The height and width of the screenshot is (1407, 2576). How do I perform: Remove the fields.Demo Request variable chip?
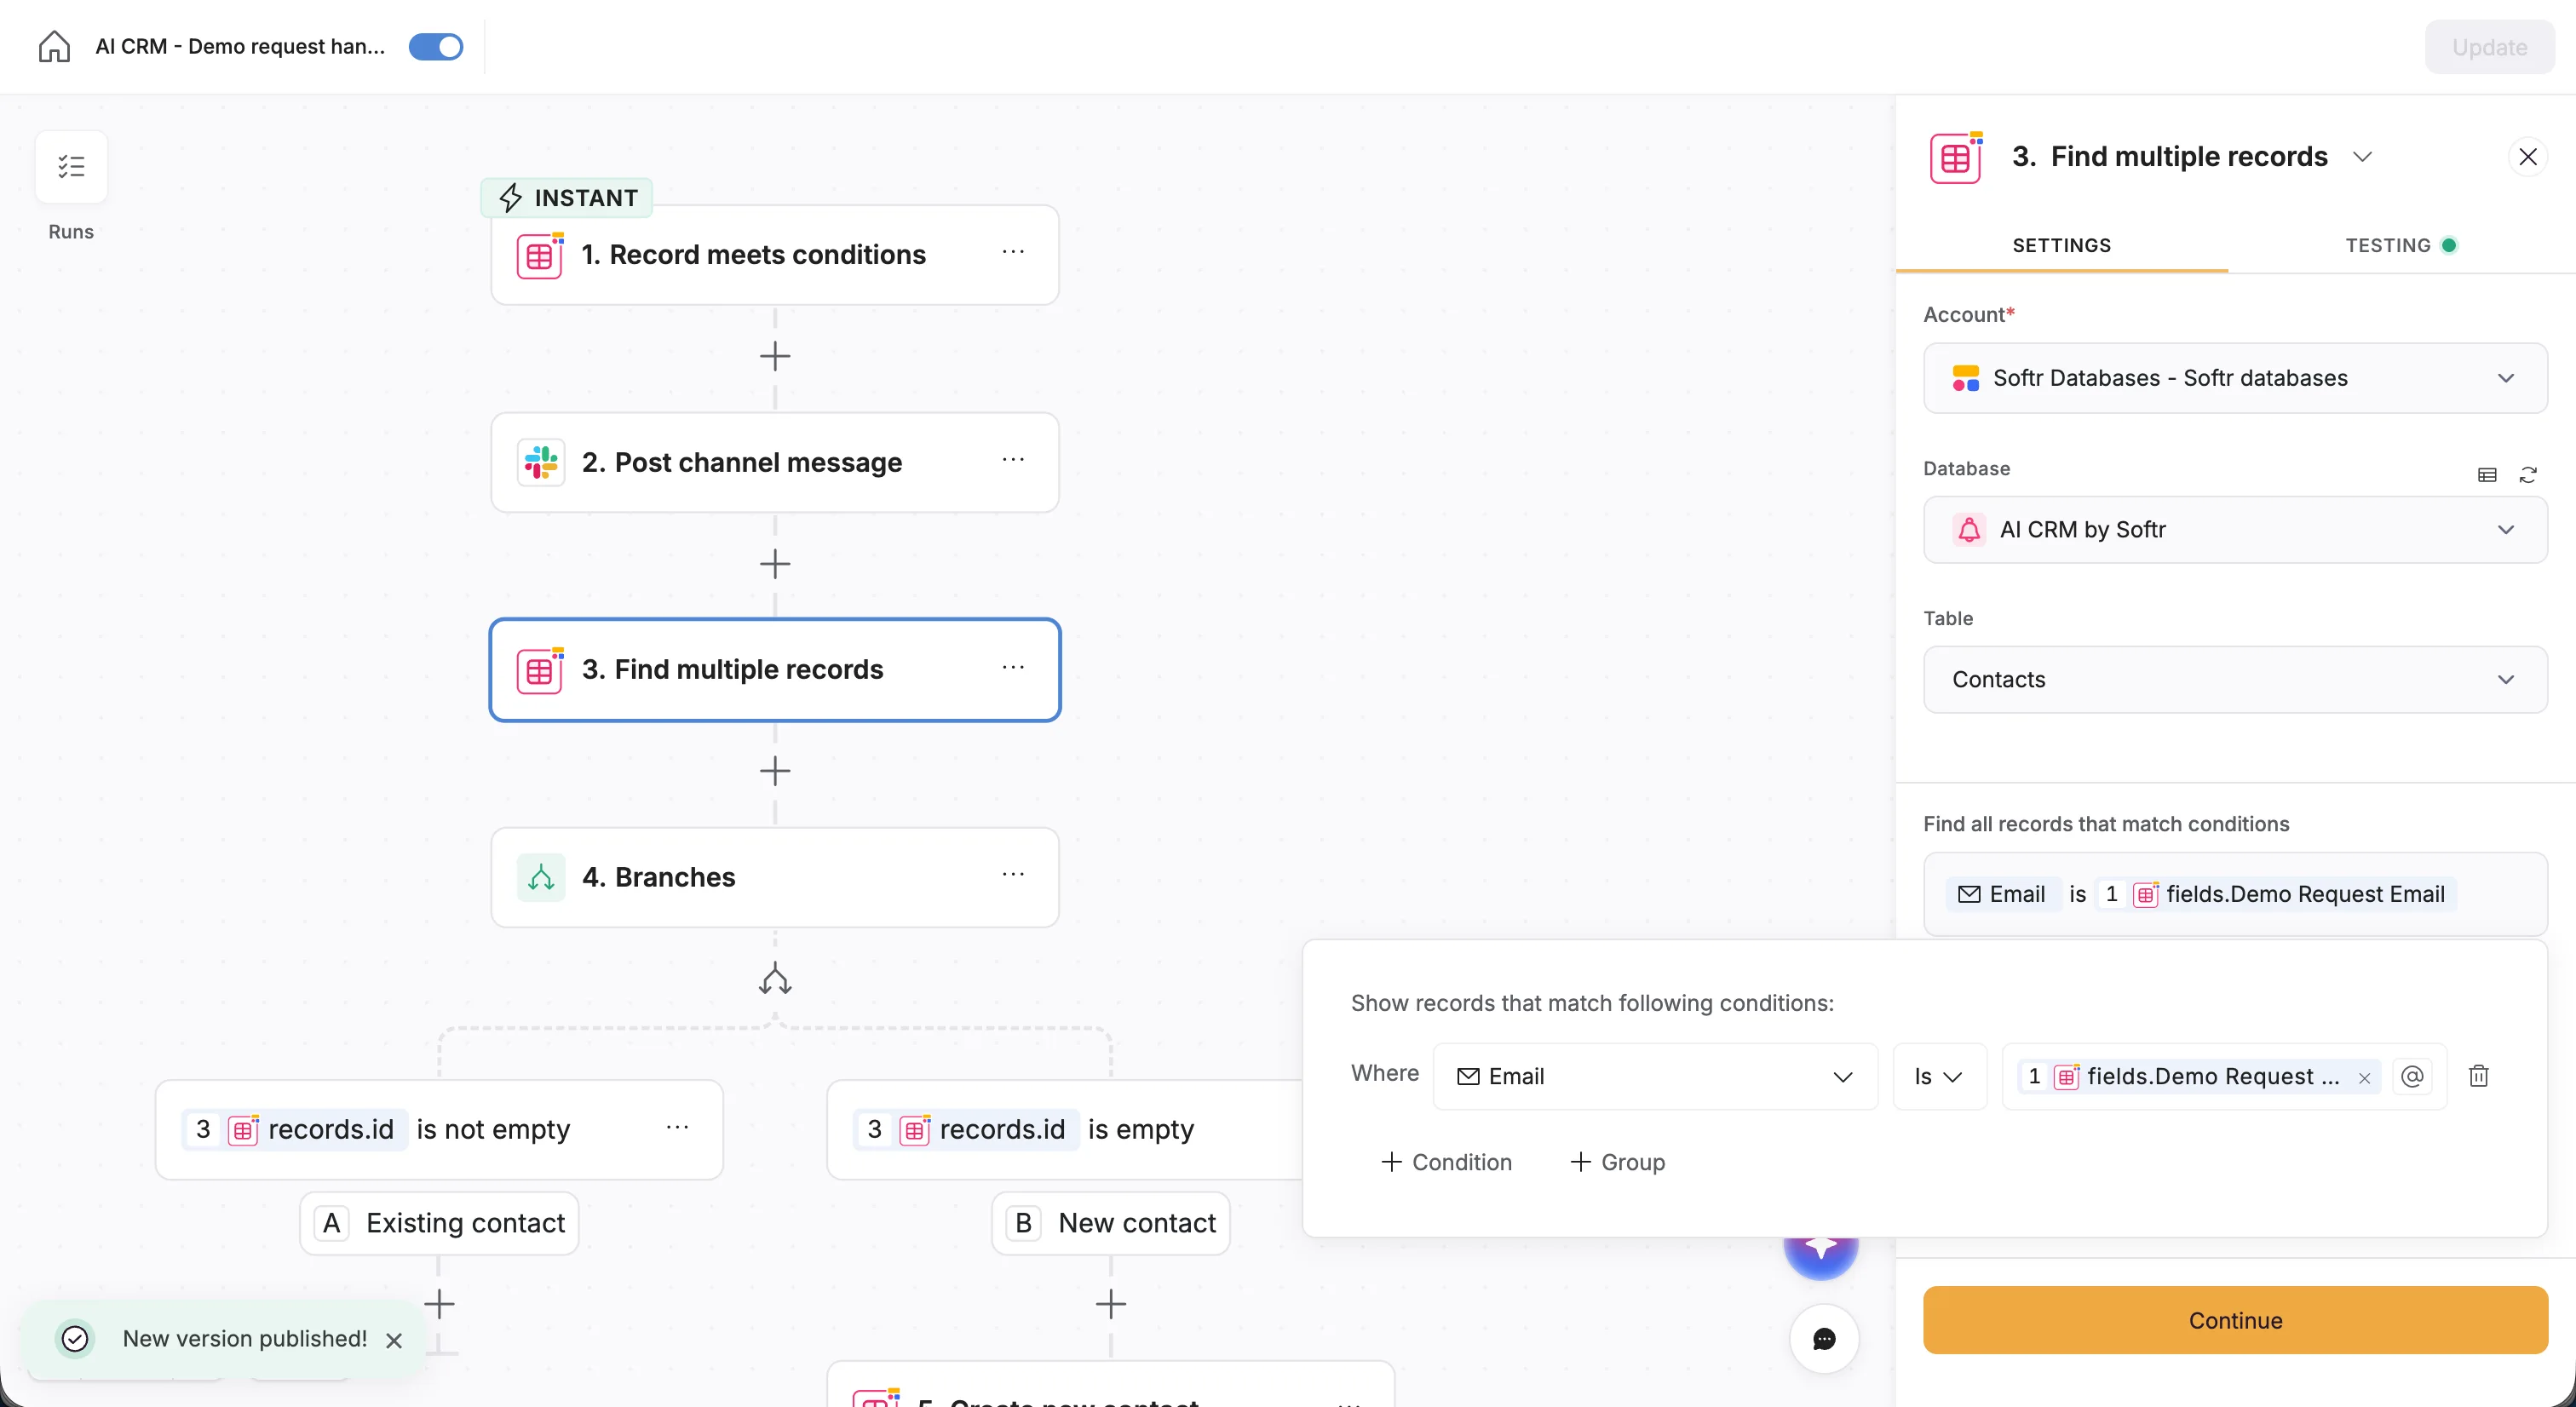point(2364,1079)
